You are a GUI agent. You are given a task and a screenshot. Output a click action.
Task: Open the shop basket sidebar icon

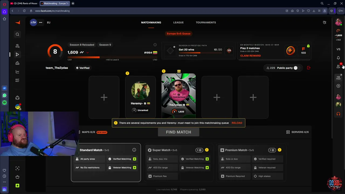pos(17,177)
